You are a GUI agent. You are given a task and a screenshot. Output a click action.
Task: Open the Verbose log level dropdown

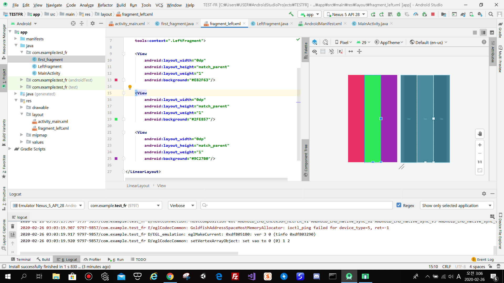coord(182,205)
